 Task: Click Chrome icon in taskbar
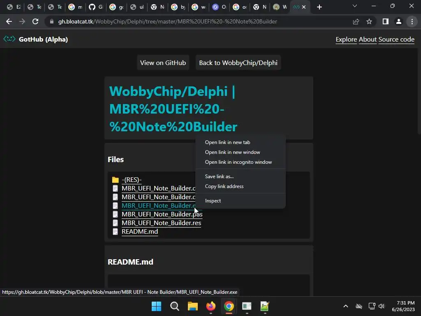(x=229, y=306)
